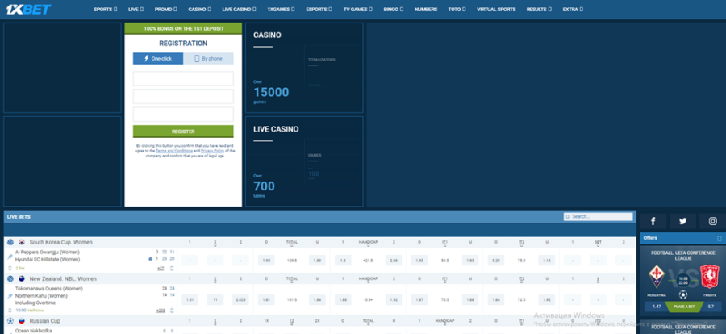This screenshot has width=726, height=334.
Task: Click PLACE A BET on Fiorentina vs Twente
Action: tap(683, 307)
